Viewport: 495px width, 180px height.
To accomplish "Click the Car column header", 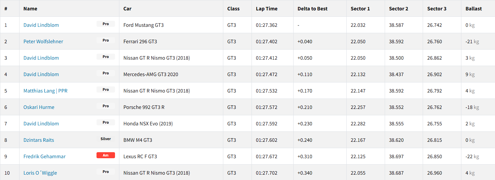I will tap(127, 9).
